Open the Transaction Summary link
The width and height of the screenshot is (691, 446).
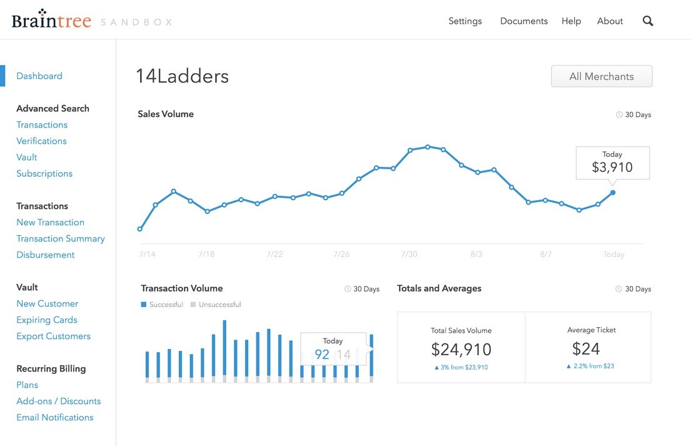click(61, 239)
